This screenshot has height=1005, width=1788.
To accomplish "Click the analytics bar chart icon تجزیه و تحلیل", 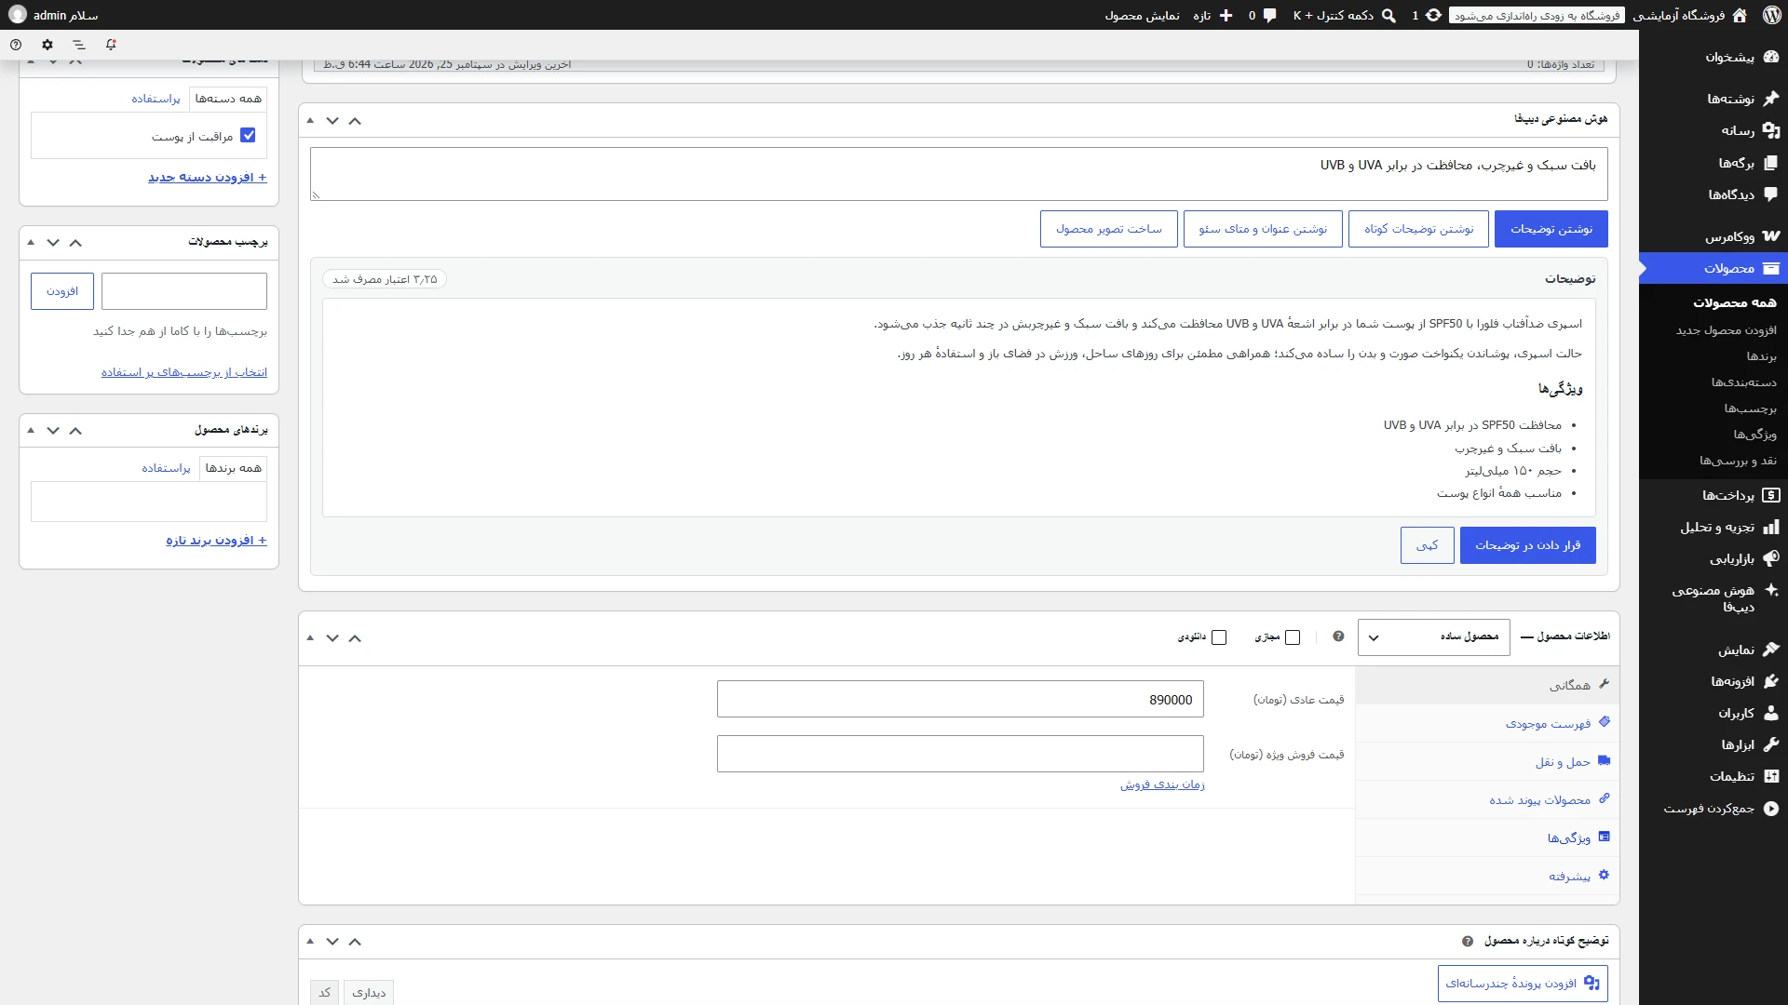I will [1771, 527].
